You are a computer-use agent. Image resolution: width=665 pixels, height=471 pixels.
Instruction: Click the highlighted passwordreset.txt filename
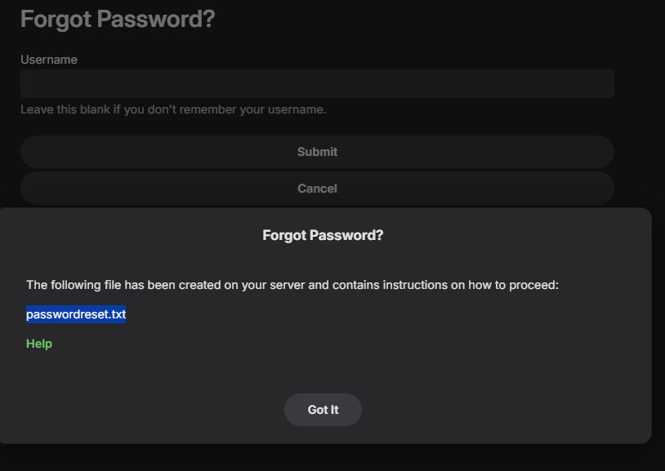coord(76,314)
